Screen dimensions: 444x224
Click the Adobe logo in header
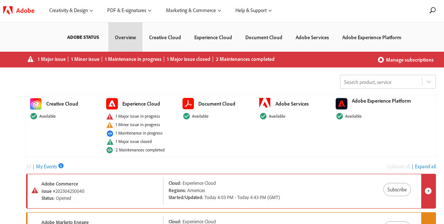(19, 10)
